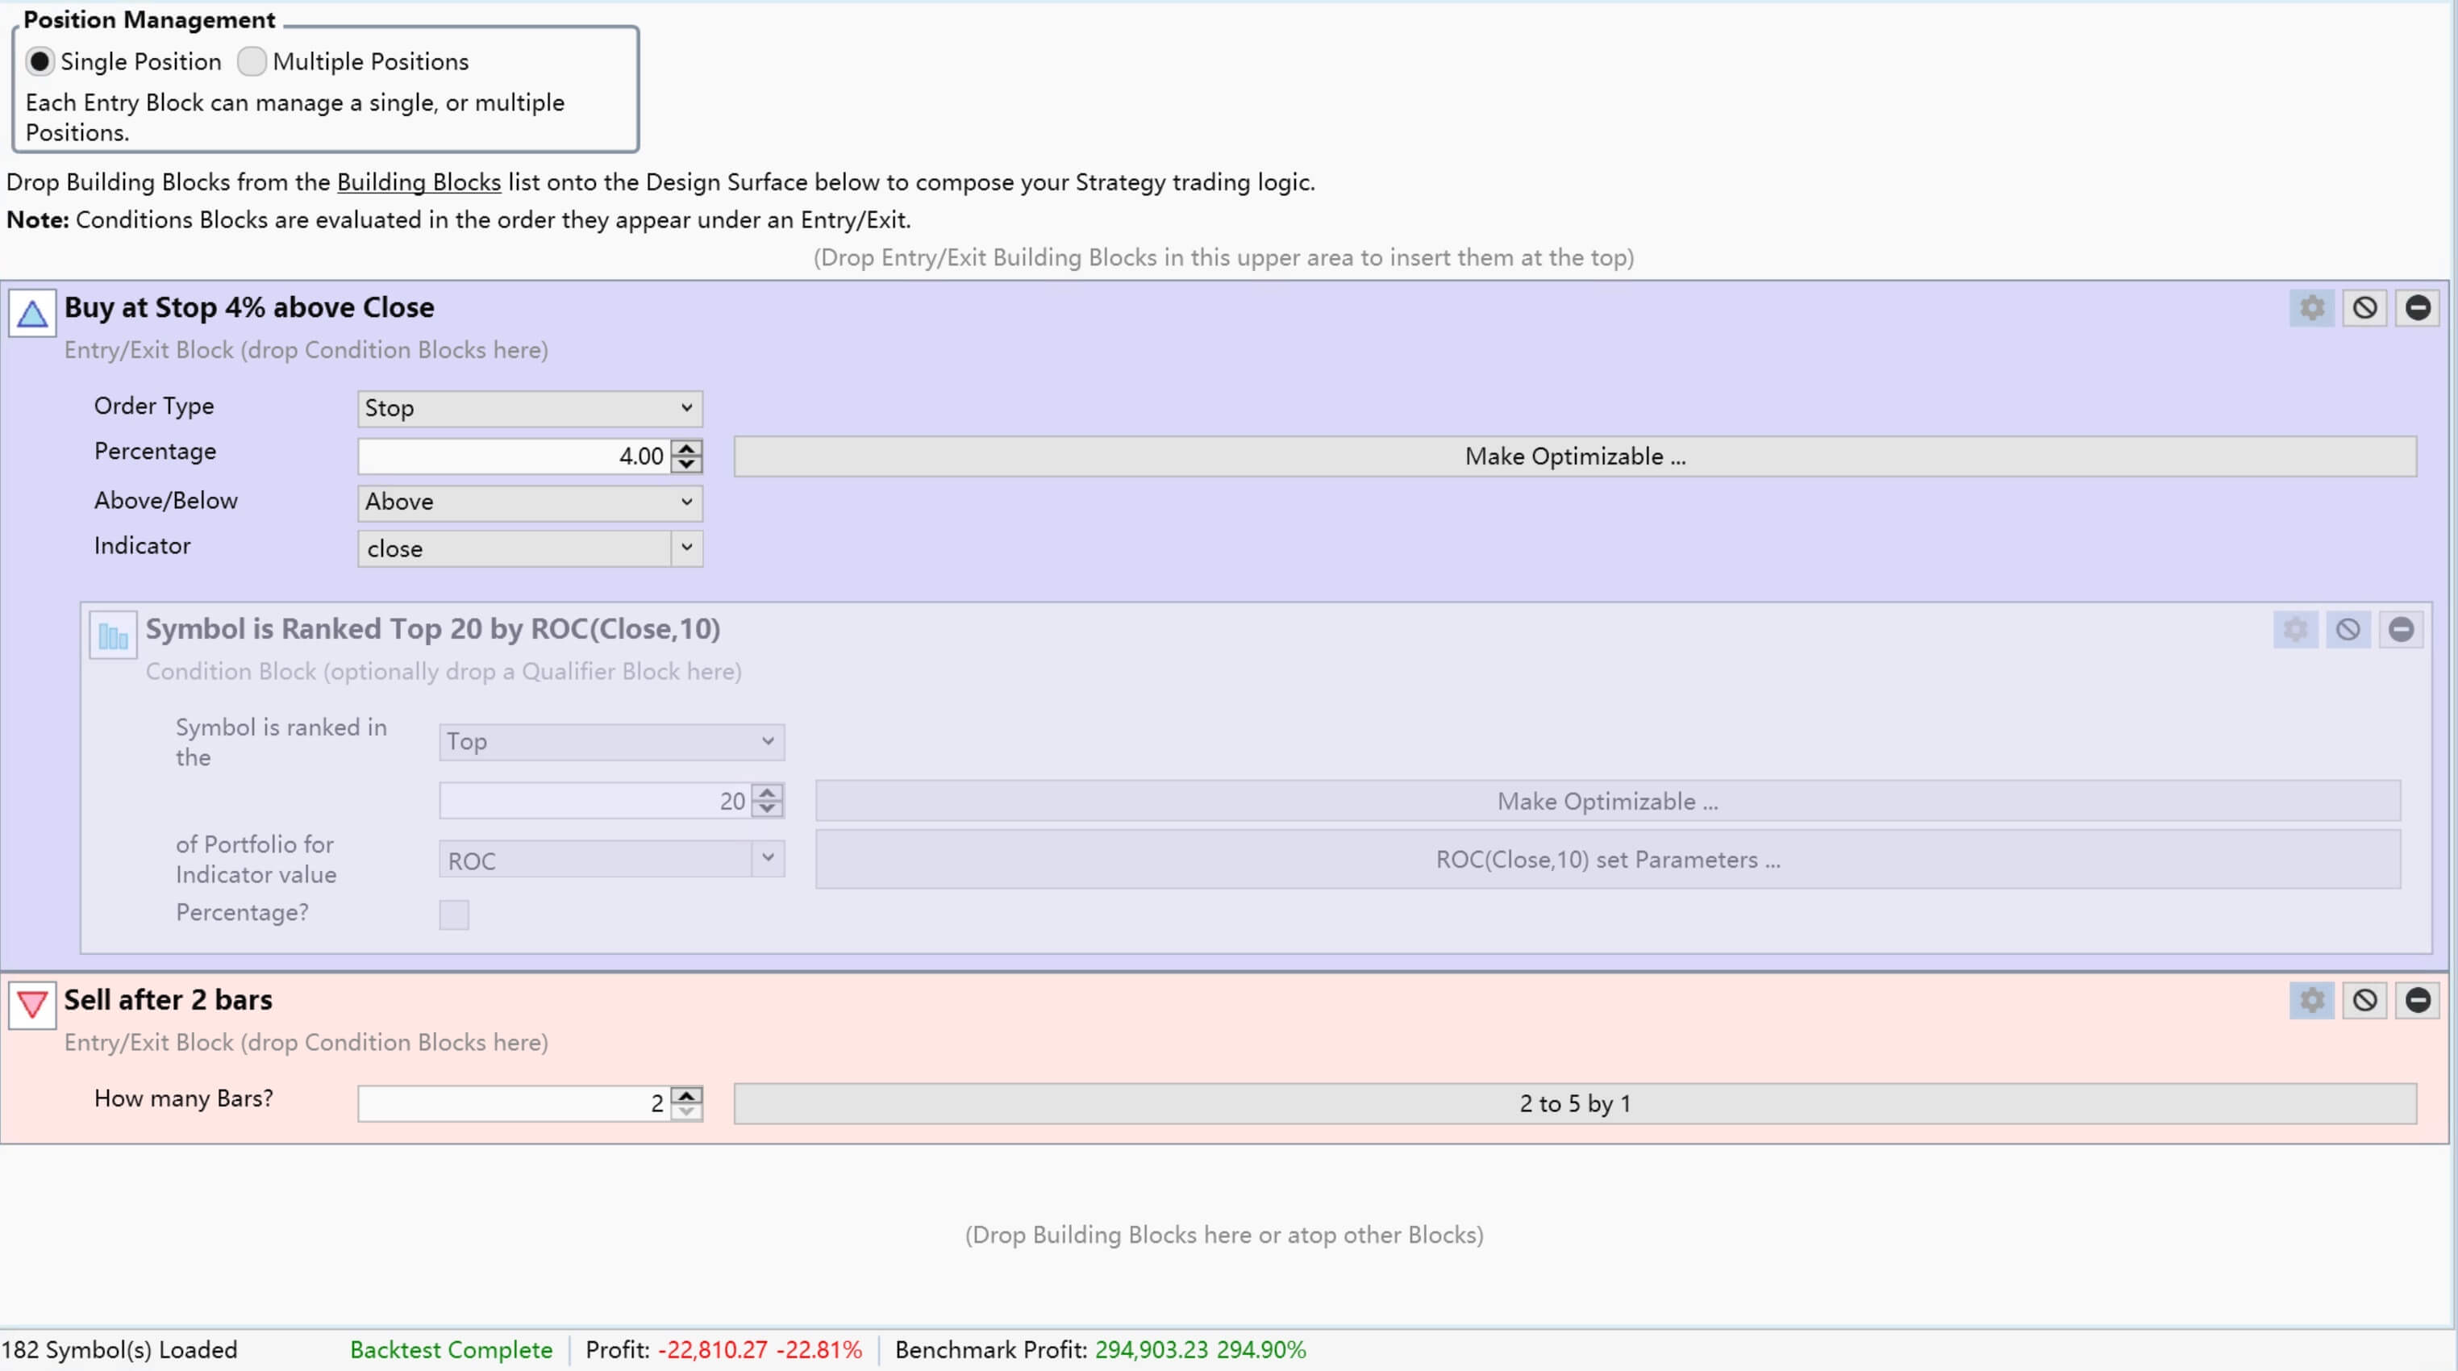Click the blue Buy triangle block icon
Image resolution: width=2458 pixels, height=1371 pixels.
pyautogui.click(x=32, y=313)
